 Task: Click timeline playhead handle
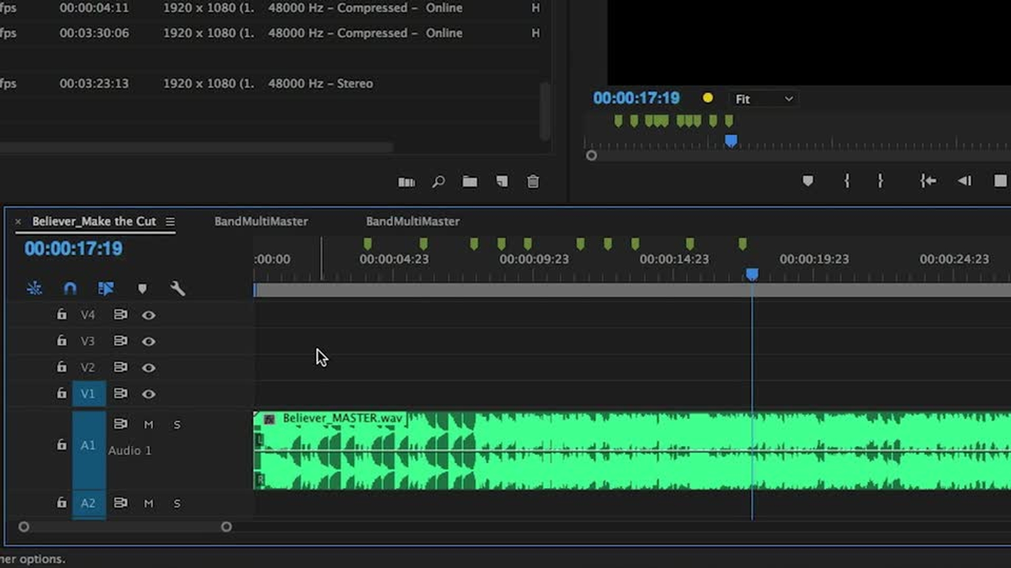point(752,274)
